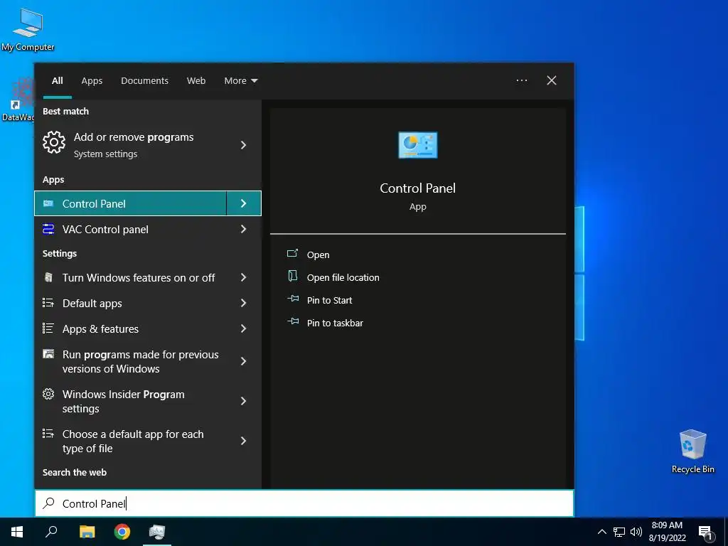Click the Open action icon
The width and height of the screenshot is (728, 546).
click(292, 253)
